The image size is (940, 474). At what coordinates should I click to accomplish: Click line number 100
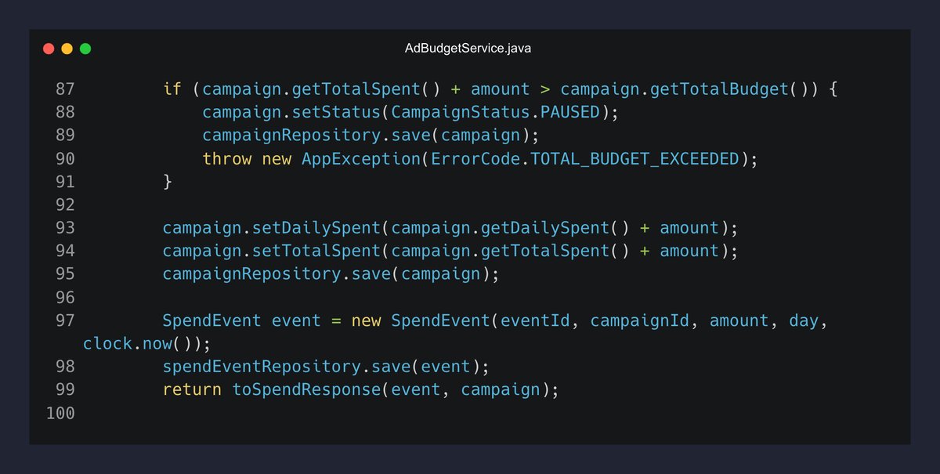point(60,412)
